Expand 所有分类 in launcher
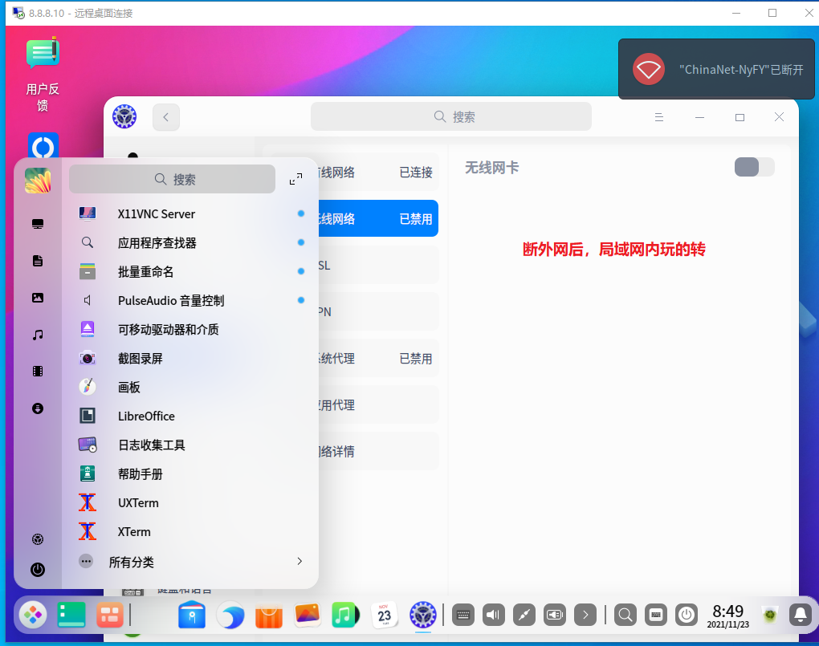 click(191, 562)
